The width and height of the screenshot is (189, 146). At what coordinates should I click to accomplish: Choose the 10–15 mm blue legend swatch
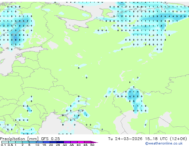tap(39, 142)
